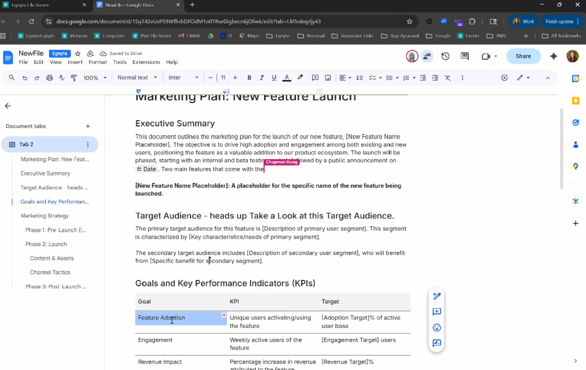The height and width of the screenshot is (370, 586).
Task: Open version history clock icon
Action: click(x=445, y=56)
